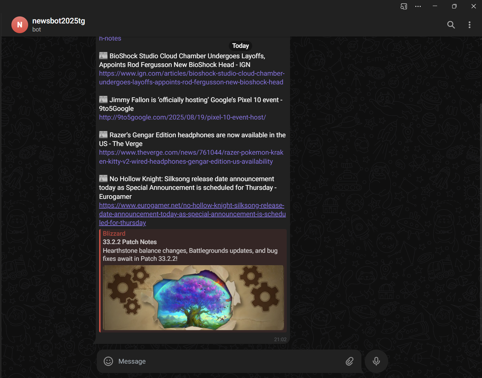Maximize the Telegram window
This screenshot has height=378, width=482.
click(x=454, y=6)
